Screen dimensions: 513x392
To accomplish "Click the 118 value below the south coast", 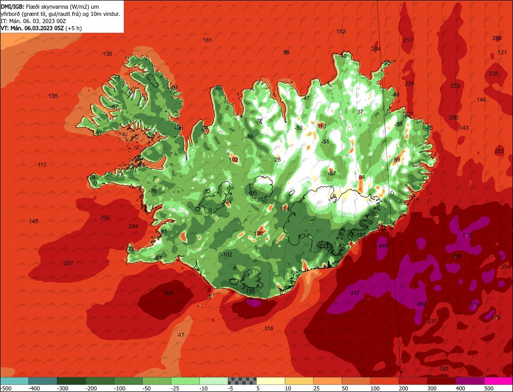I will pos(269,328).
